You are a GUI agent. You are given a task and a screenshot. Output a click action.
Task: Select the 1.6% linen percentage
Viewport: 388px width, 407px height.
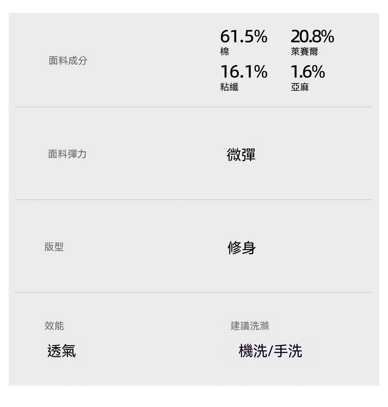pyautogui.click(x=308, y=72)
